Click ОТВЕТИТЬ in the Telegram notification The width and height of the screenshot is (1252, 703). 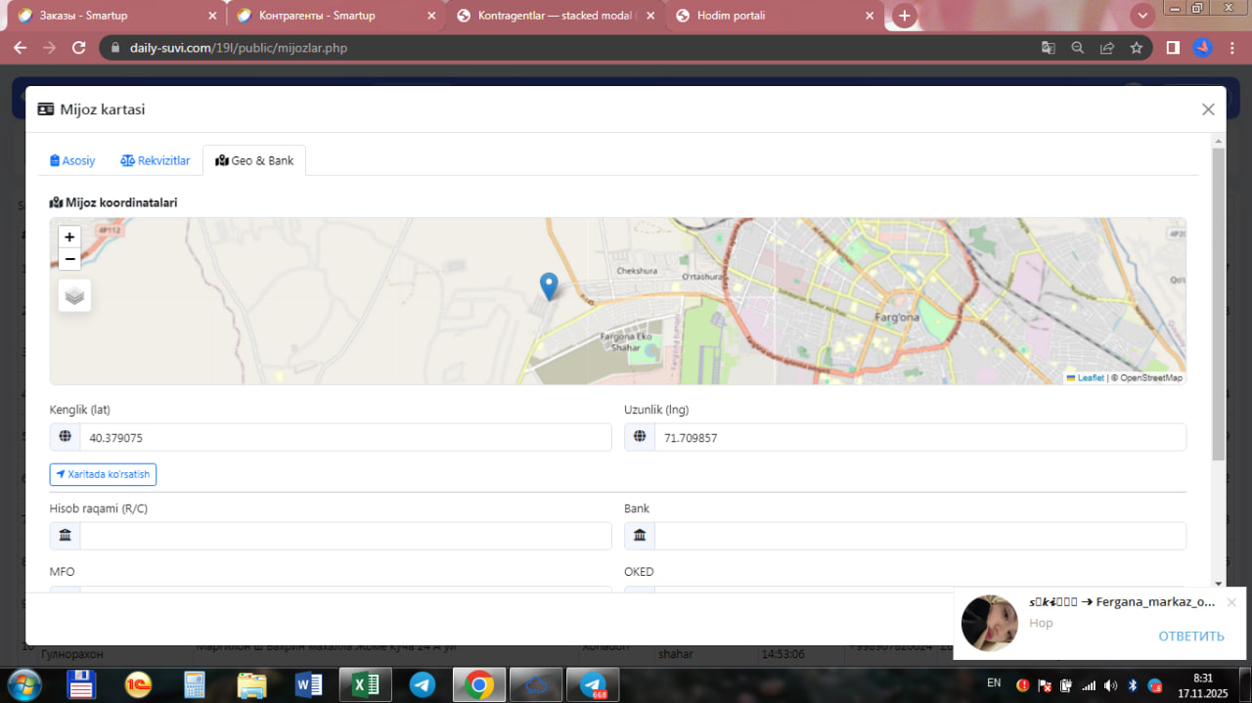pos(1190,637)
